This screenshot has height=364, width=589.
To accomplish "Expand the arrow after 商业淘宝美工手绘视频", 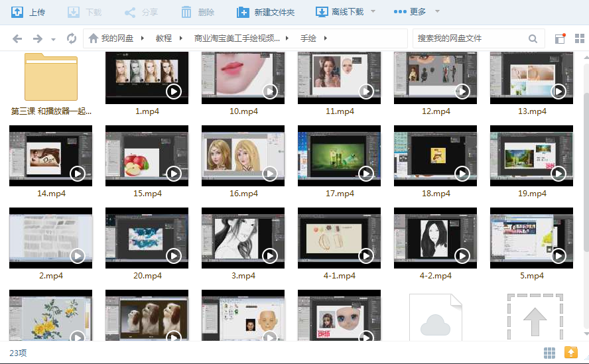I will coord(287,38).
